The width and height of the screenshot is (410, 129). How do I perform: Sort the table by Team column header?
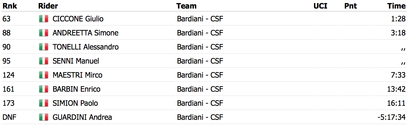(187, 6)
